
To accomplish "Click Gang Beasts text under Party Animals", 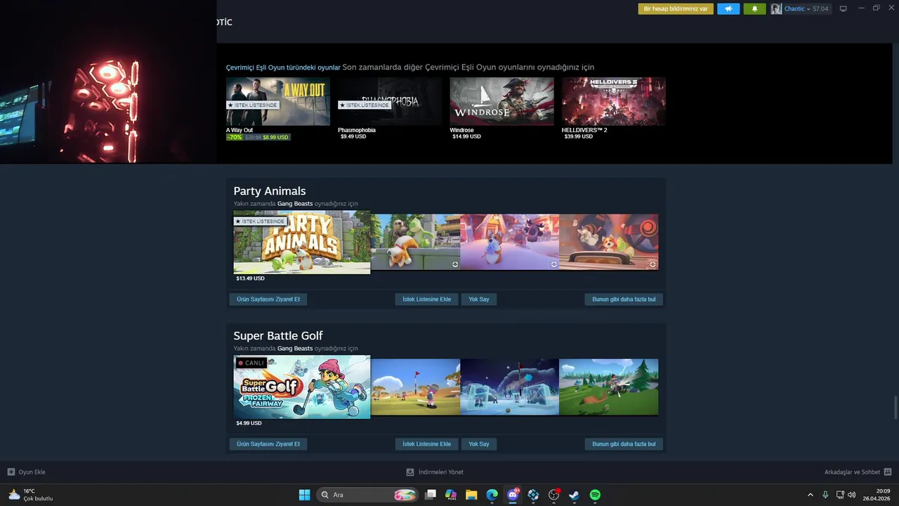I will pos(295,204).
